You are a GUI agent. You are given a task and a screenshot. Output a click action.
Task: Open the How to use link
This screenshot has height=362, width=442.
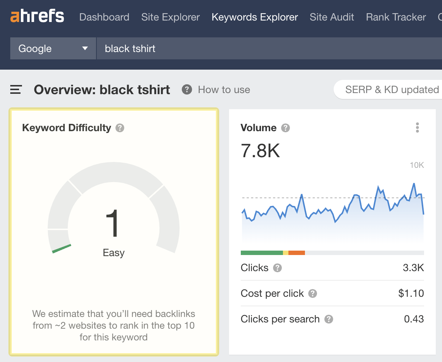(x=224, y=89)
